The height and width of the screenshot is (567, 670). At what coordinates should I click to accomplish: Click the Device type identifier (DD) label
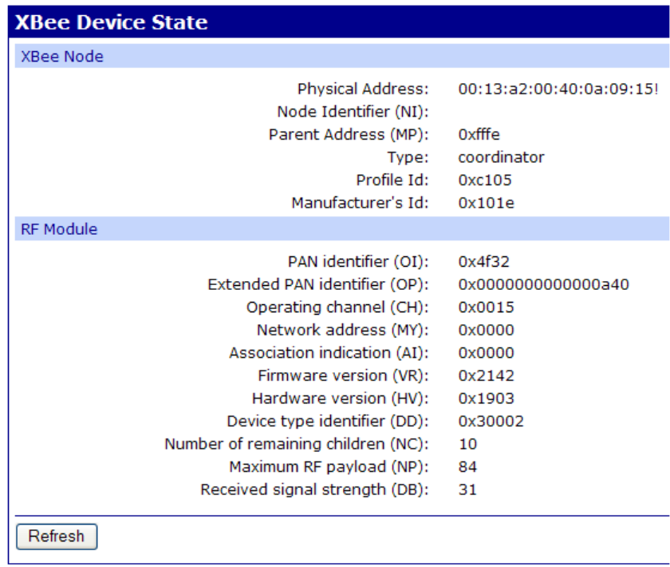tap(328, 421)
